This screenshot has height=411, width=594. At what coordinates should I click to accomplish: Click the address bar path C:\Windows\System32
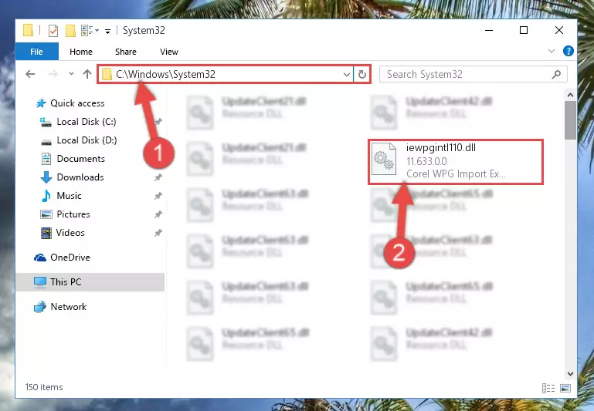click(x=165, y=74)
